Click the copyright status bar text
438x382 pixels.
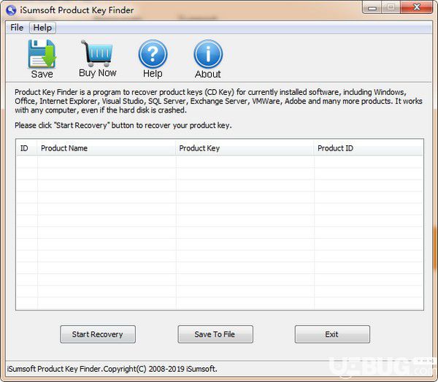(112, 369)
